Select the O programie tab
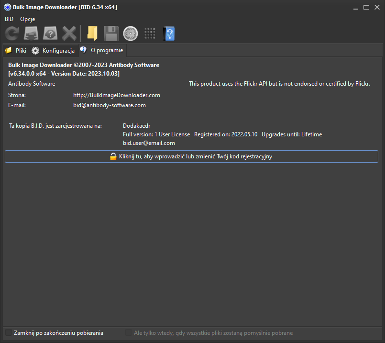 click(x=102, y=50)
